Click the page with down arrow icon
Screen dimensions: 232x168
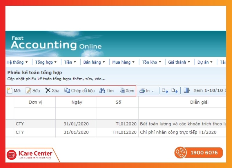point(175,90)
